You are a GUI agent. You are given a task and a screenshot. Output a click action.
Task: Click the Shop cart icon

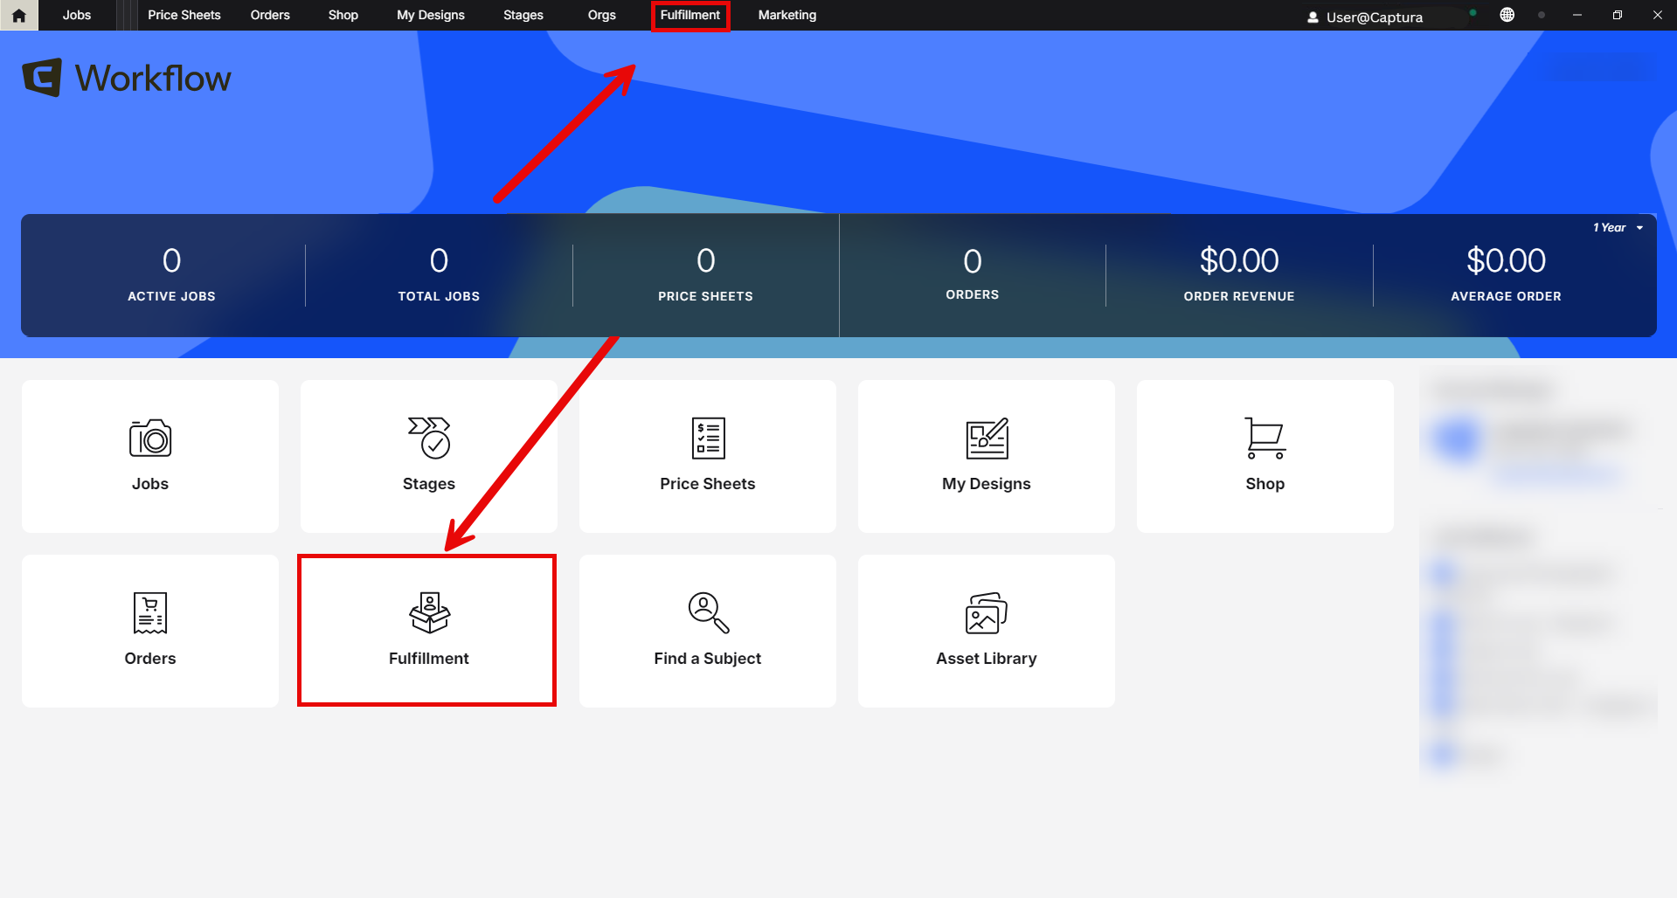coord(1265,438)
